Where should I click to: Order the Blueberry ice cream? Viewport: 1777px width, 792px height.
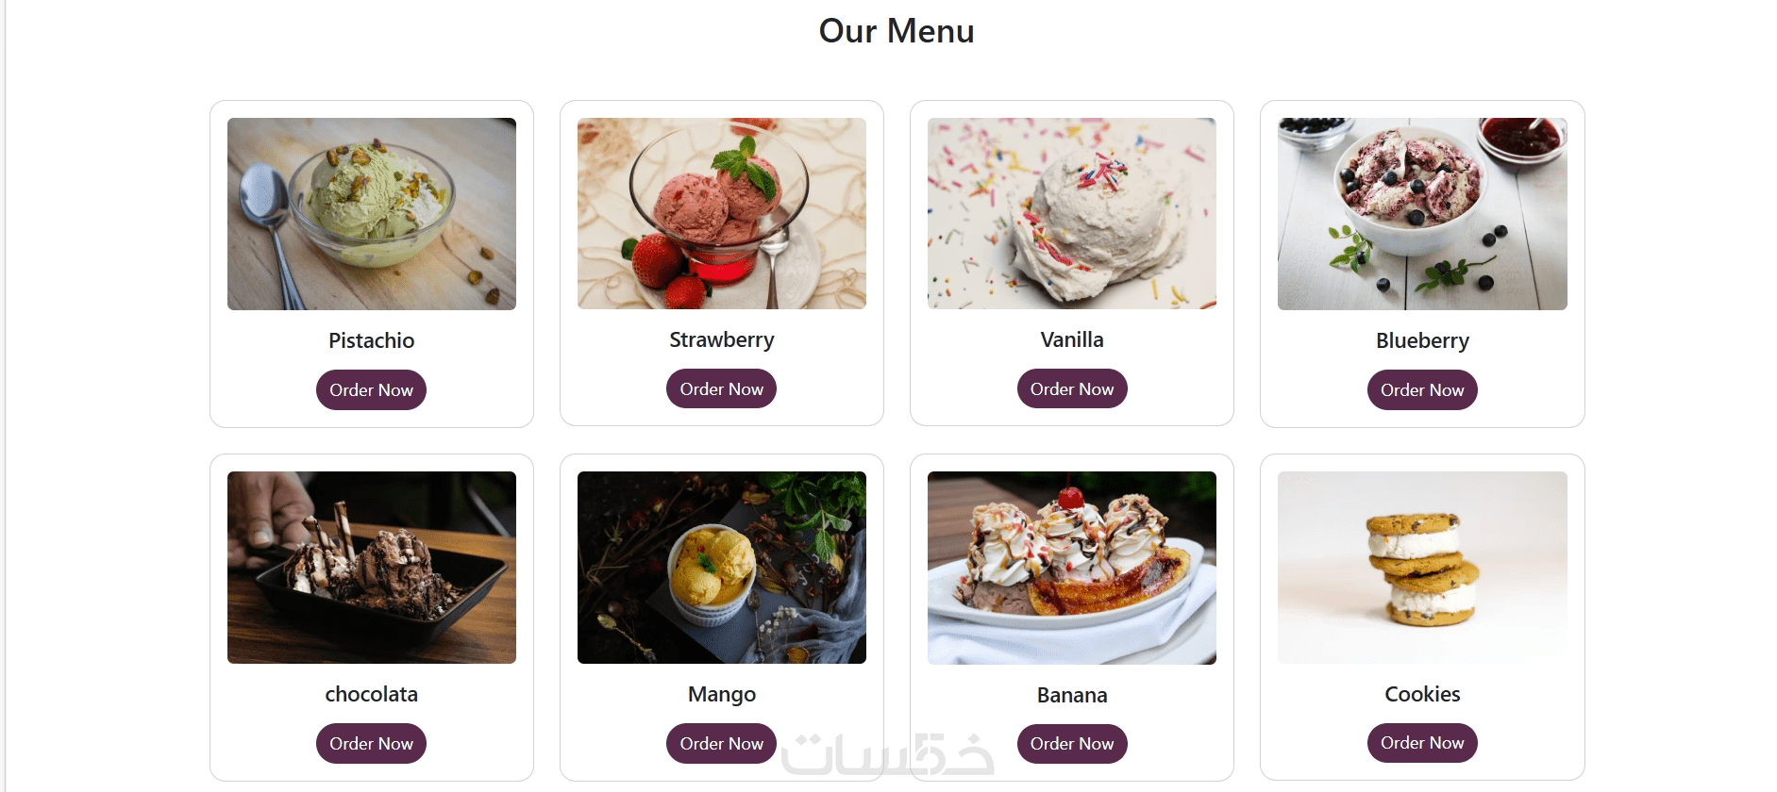click(1422, 390)
